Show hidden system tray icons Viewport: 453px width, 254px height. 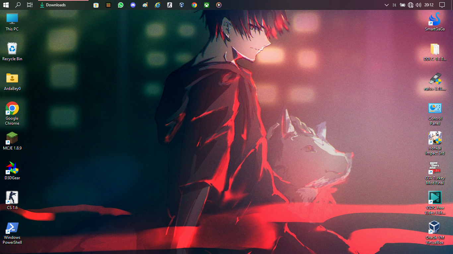[x=386, y=5]
